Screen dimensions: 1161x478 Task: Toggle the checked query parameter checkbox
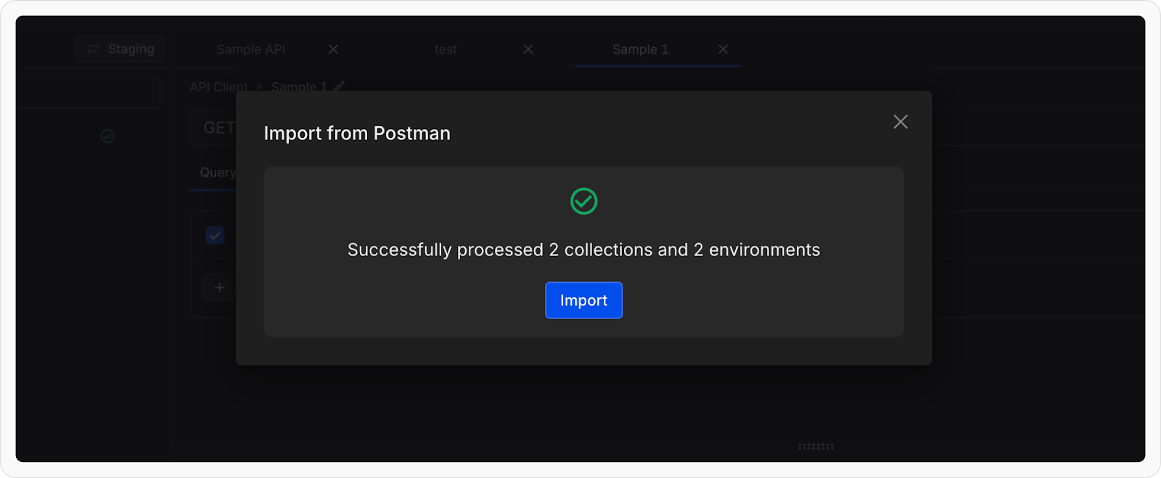click(215, 236)
